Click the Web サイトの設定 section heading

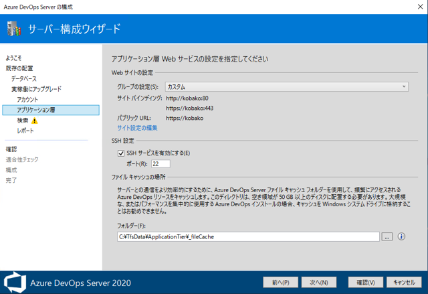pyautogui.click(x=132, y=73)
